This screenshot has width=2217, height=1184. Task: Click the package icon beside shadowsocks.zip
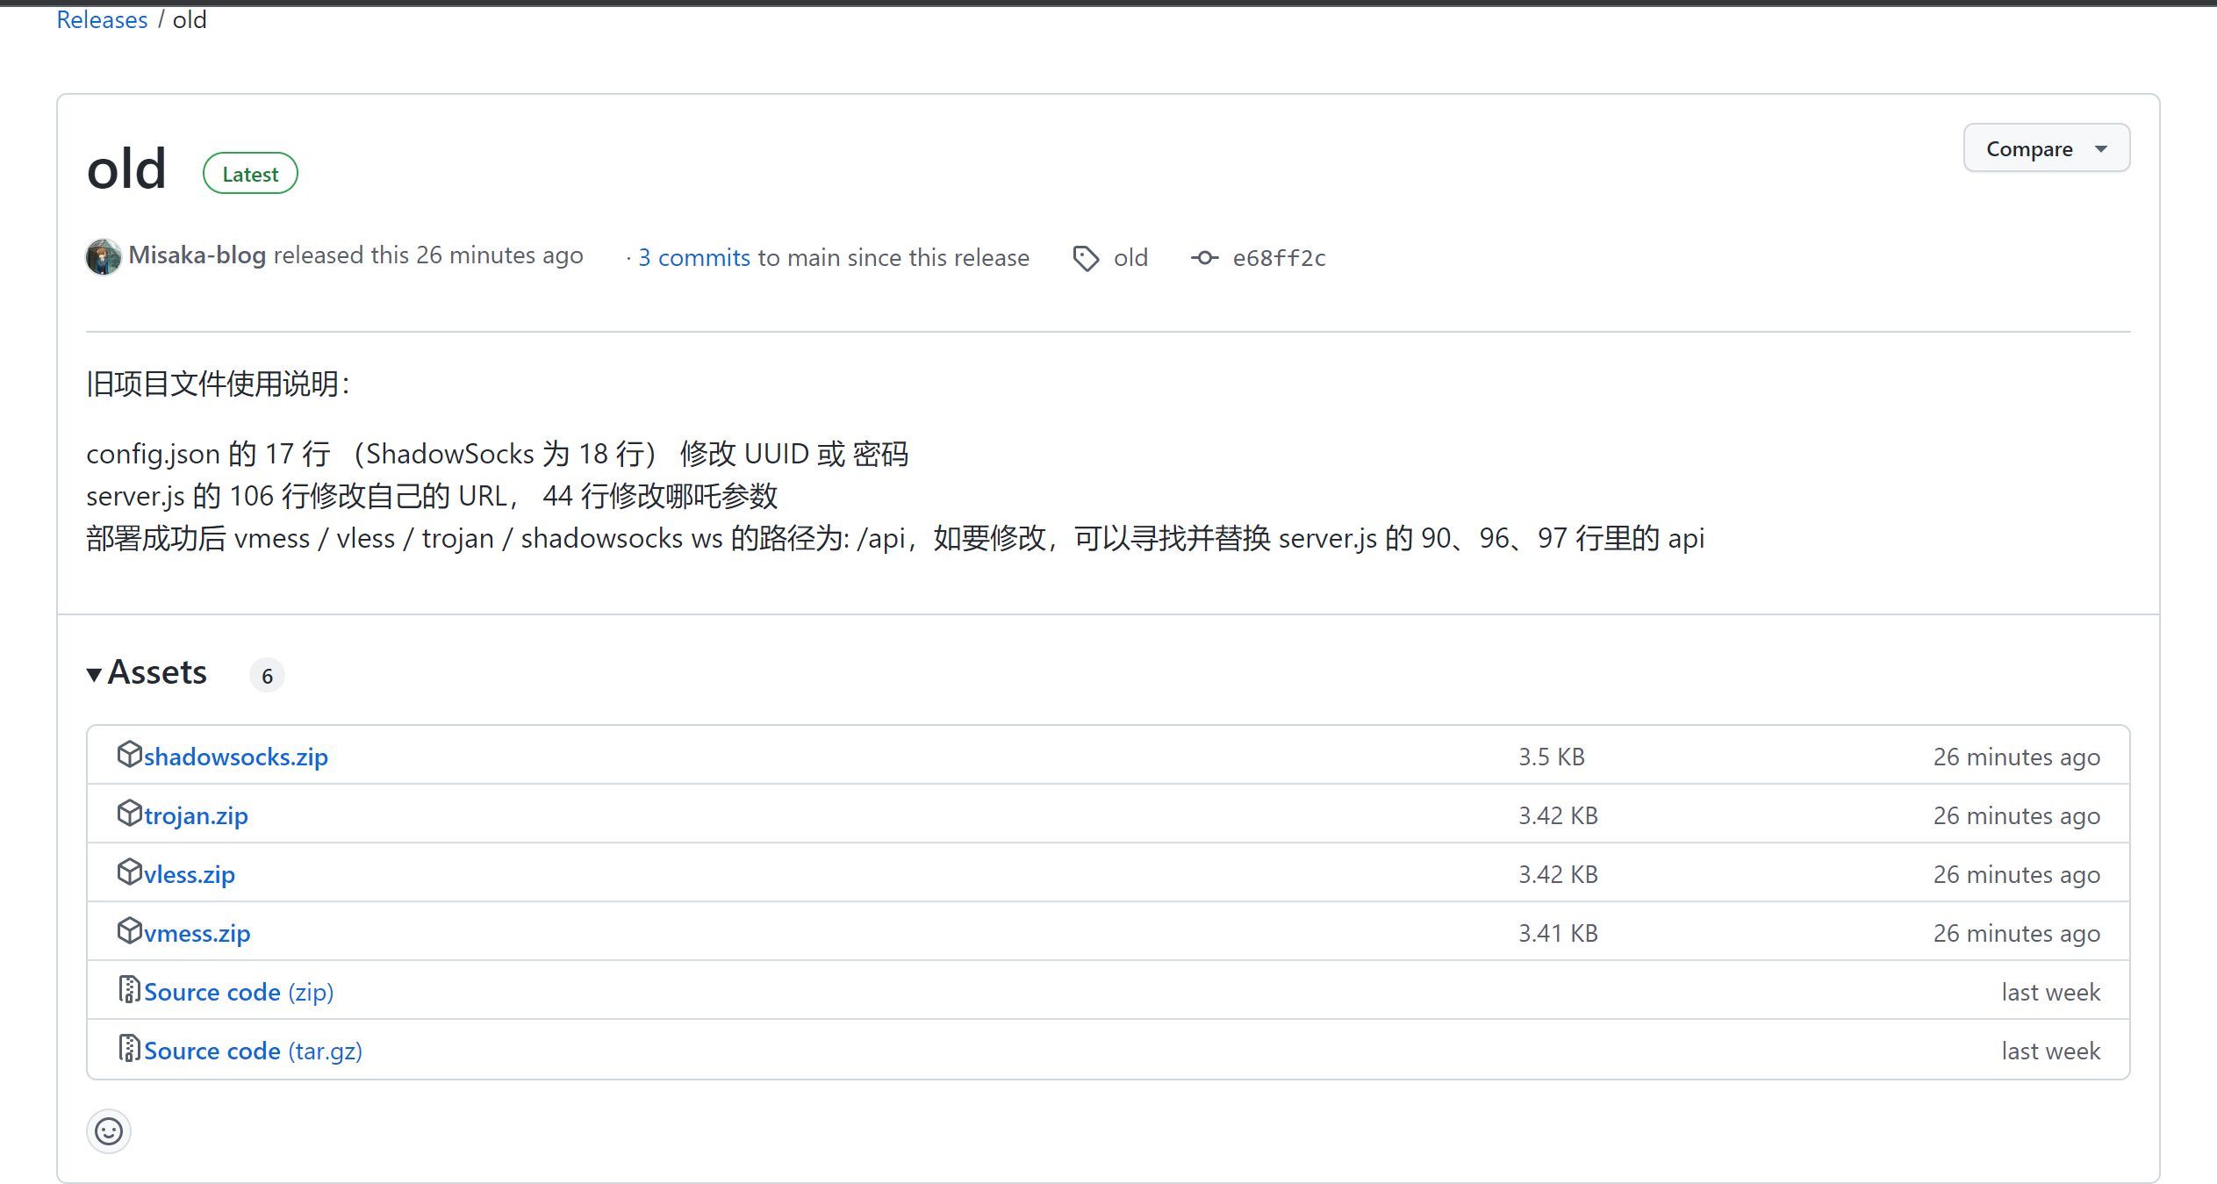coord(129,754)
